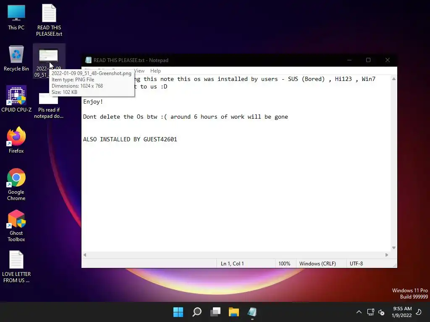Click 'Dont delete the Os btw' line
The width and height of the screenshot is (430, 322).
[x=185, y=117]
